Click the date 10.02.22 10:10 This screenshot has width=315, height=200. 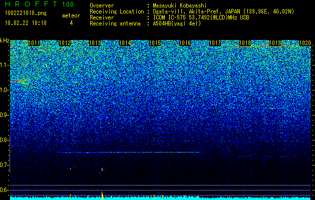click(26, 23)
